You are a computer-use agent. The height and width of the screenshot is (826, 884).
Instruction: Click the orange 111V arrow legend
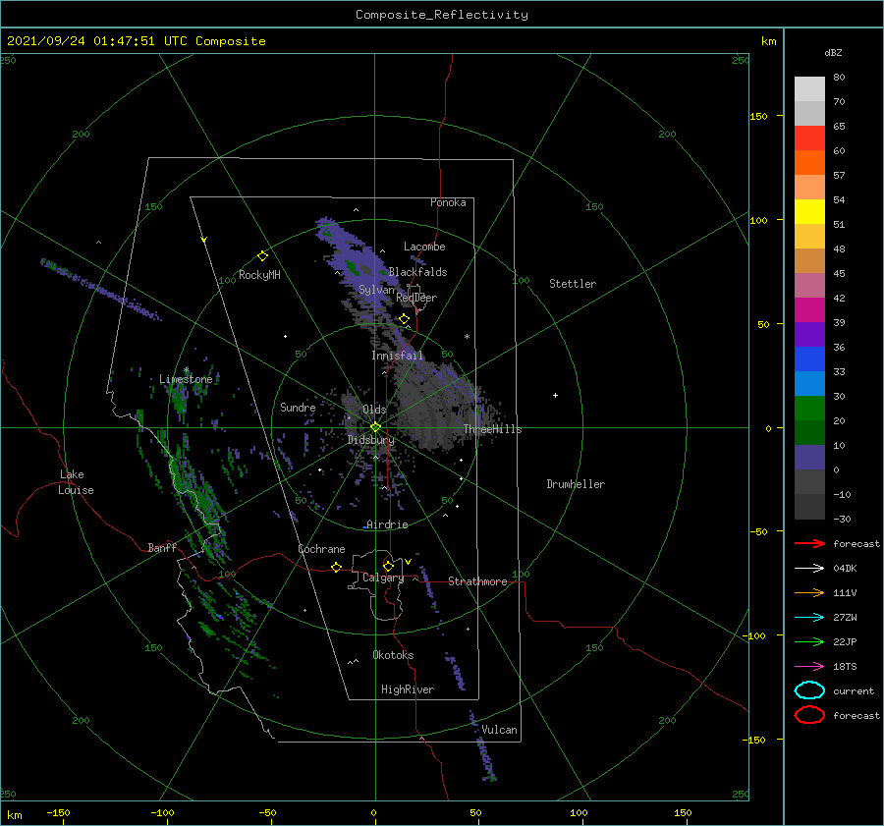click(x=809, y=592)
